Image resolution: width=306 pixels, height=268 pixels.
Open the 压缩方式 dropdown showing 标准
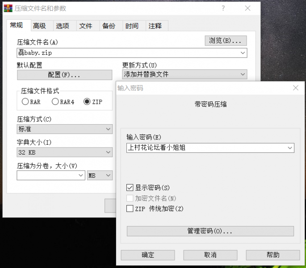tap(65, 129)
